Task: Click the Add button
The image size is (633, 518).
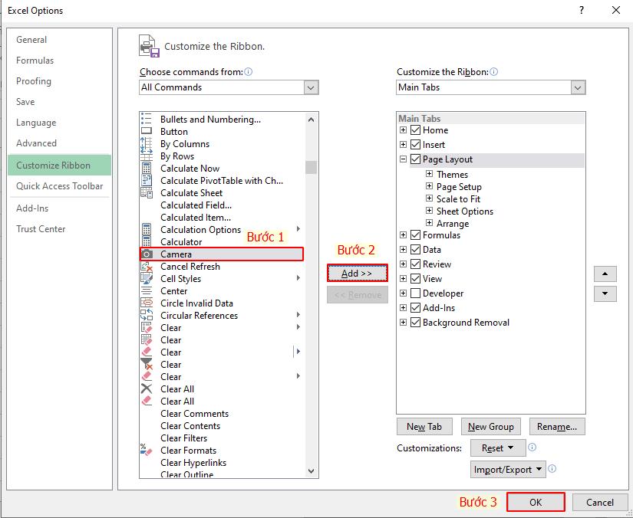Action: (357, 273)
